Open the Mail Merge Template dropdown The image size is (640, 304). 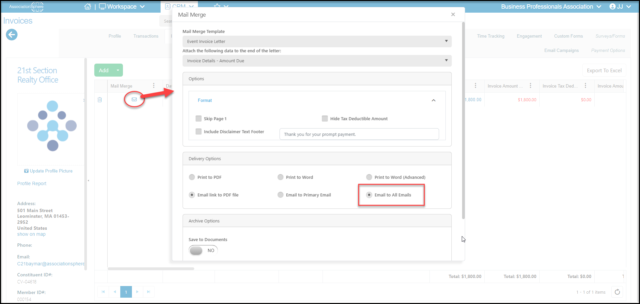(317, 41)
